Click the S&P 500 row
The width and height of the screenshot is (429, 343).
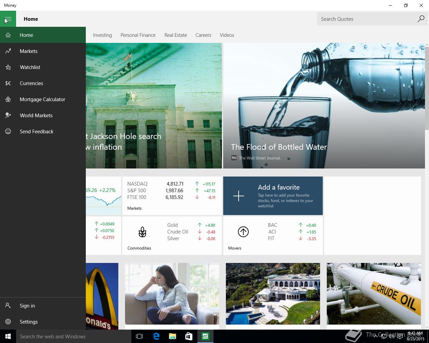coord(171,191)
